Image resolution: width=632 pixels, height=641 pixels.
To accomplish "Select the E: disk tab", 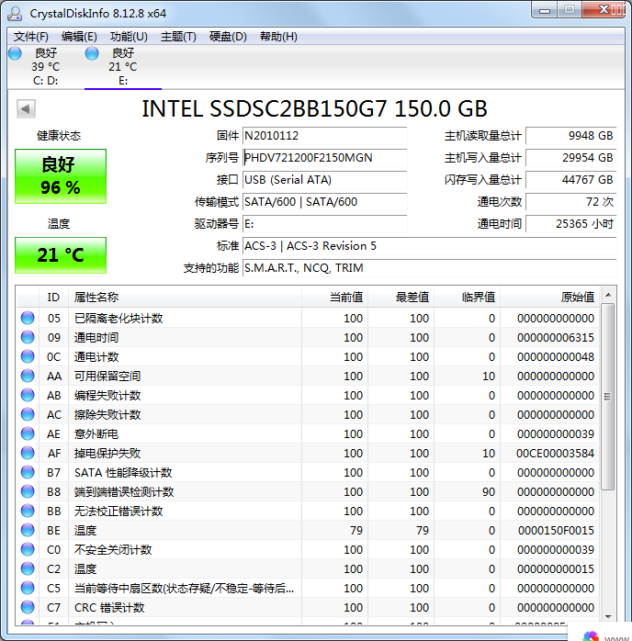I will 123,67.
